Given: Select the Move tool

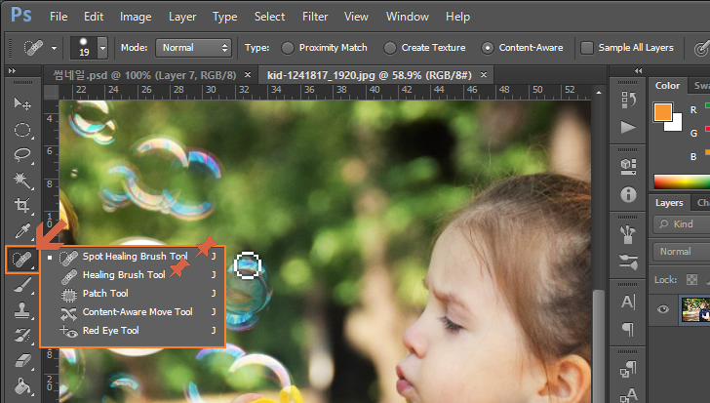Looking at the screenshot, I should pyautogui.click(x=22, y=104).
